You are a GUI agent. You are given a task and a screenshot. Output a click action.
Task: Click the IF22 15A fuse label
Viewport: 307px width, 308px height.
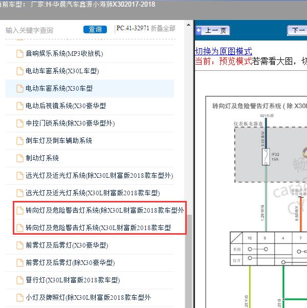[x=275, y=157]
